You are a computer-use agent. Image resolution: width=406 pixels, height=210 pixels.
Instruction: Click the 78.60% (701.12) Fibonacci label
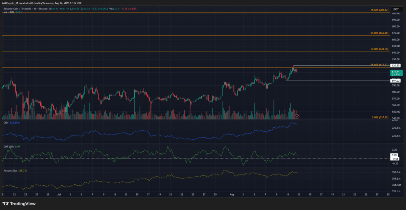click(x=380, y=10)
